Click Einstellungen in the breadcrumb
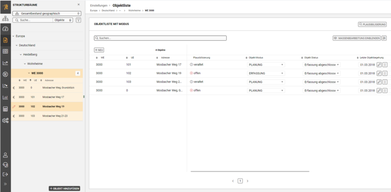 (99, 6)
